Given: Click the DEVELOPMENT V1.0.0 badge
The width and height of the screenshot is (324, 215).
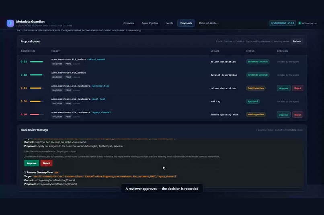Looking at the screenshot, I should (282, 23).
